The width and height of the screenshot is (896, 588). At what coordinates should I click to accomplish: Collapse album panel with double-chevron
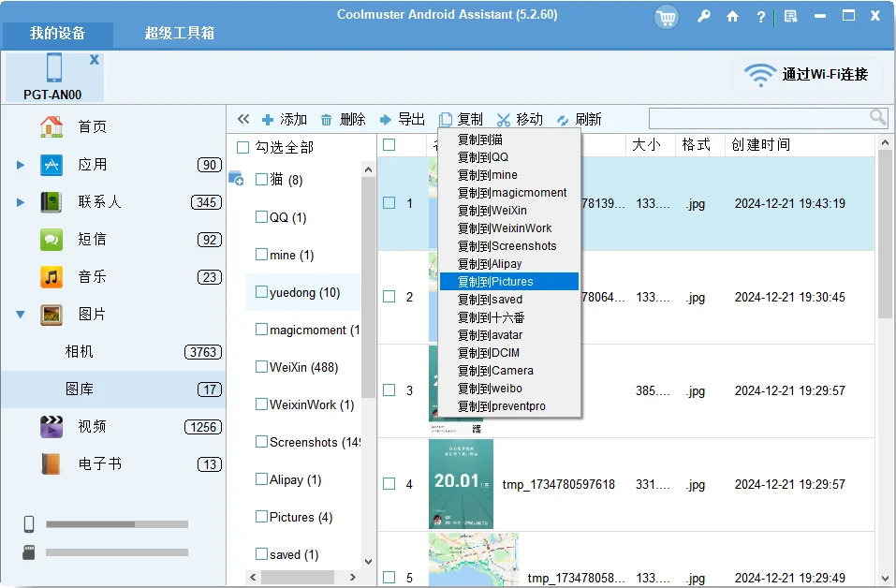pos(243,120)
